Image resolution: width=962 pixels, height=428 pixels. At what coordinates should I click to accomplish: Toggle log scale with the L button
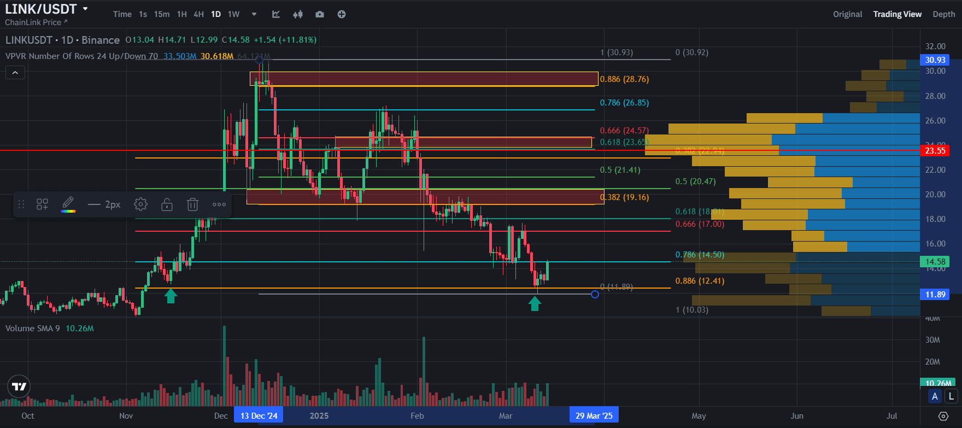[951, 396]
